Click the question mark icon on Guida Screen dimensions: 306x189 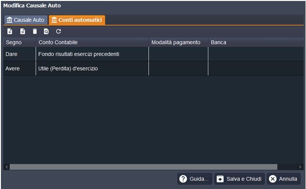coord(183,179)
